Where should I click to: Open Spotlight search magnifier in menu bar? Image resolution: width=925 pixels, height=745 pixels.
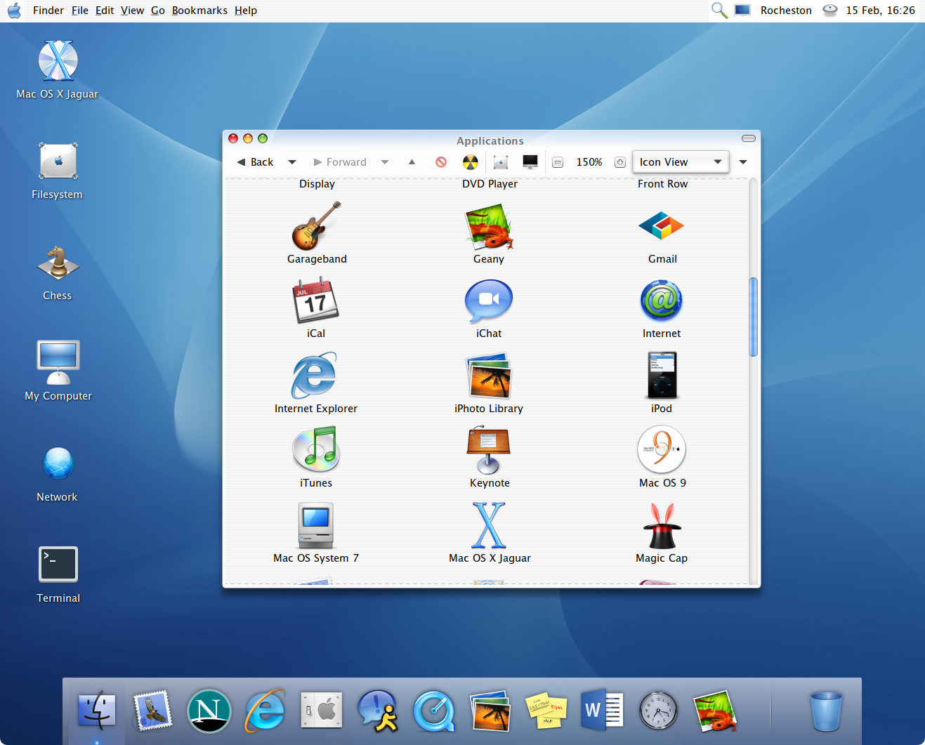(x=719, y=11)
